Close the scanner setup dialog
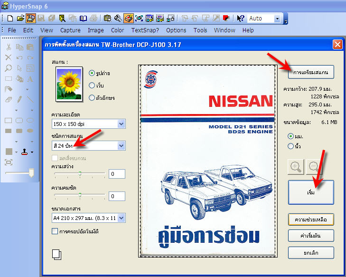Viewport: 346px width, 277px height. (x=337, y=45)
